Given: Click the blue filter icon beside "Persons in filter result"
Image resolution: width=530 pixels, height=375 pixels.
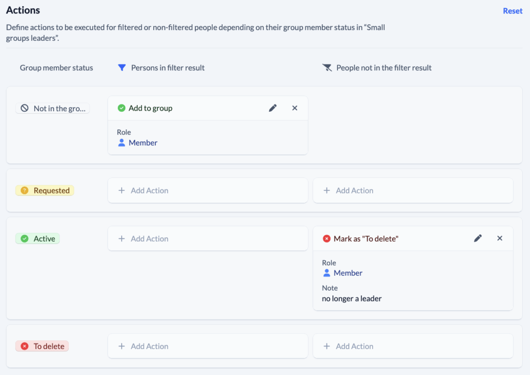Looking at the screenshot, I should click(122, 67).
